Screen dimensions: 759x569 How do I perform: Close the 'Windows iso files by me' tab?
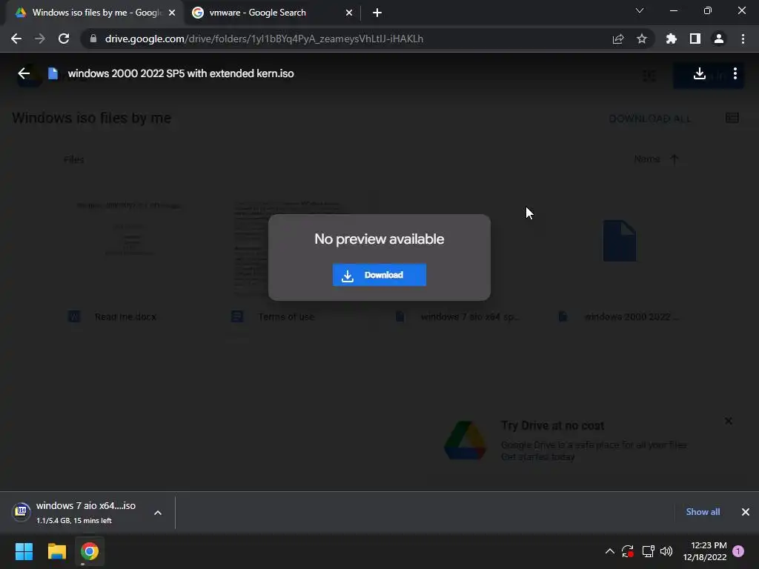[172, 13]
